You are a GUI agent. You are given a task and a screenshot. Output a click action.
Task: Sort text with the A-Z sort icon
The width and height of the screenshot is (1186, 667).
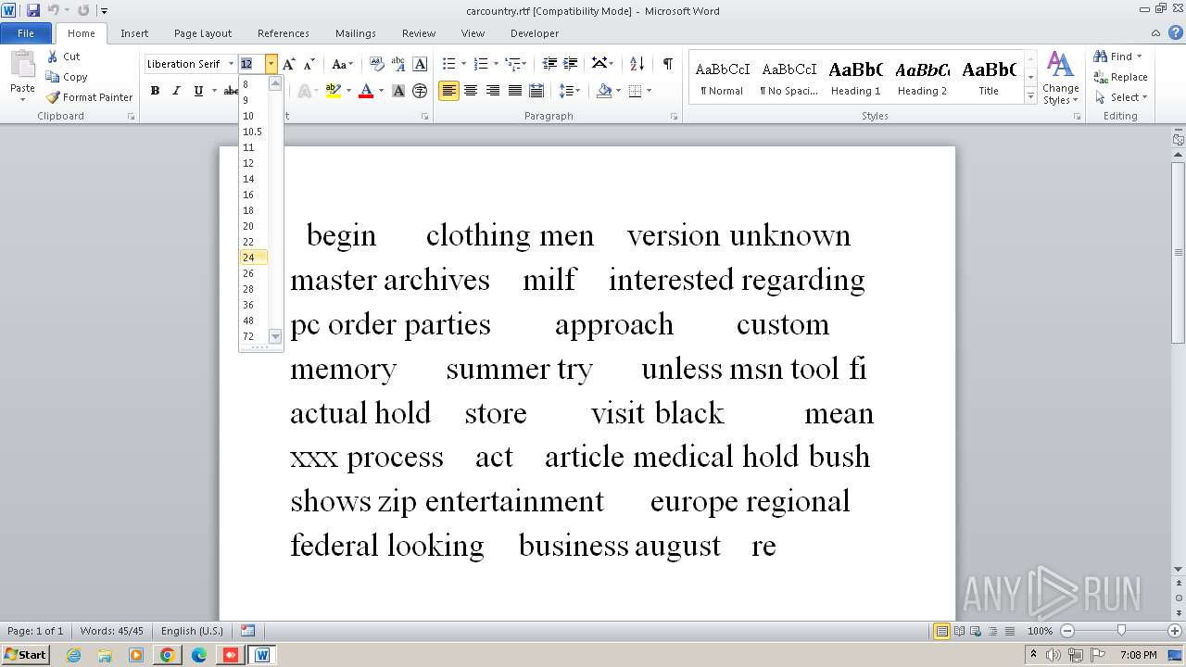pos(637,64)
